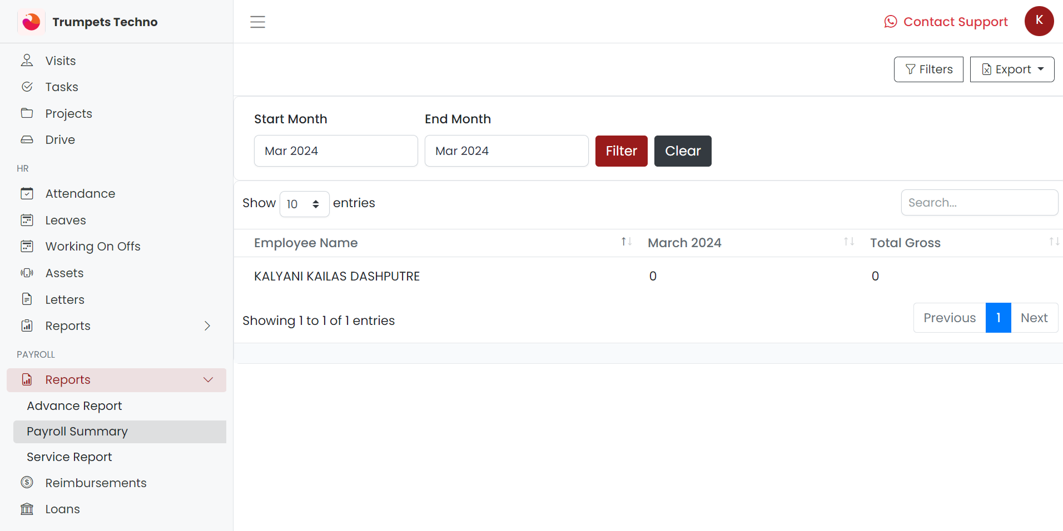Change the entries per page dropdown
The width and height of the screenshot is (1063, 531).
coord(304,204)
